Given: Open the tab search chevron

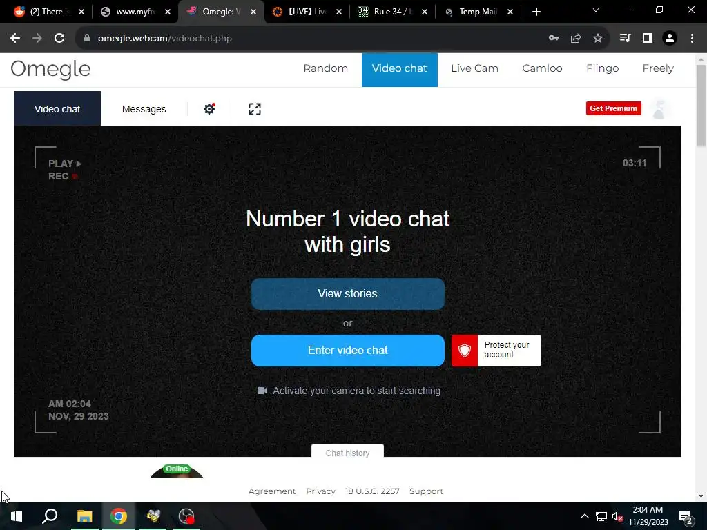Looking at the screenshot, I should (x=596, y=10).
